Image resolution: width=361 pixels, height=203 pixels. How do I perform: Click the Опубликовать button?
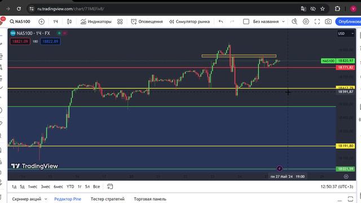(x=348, y=21)
